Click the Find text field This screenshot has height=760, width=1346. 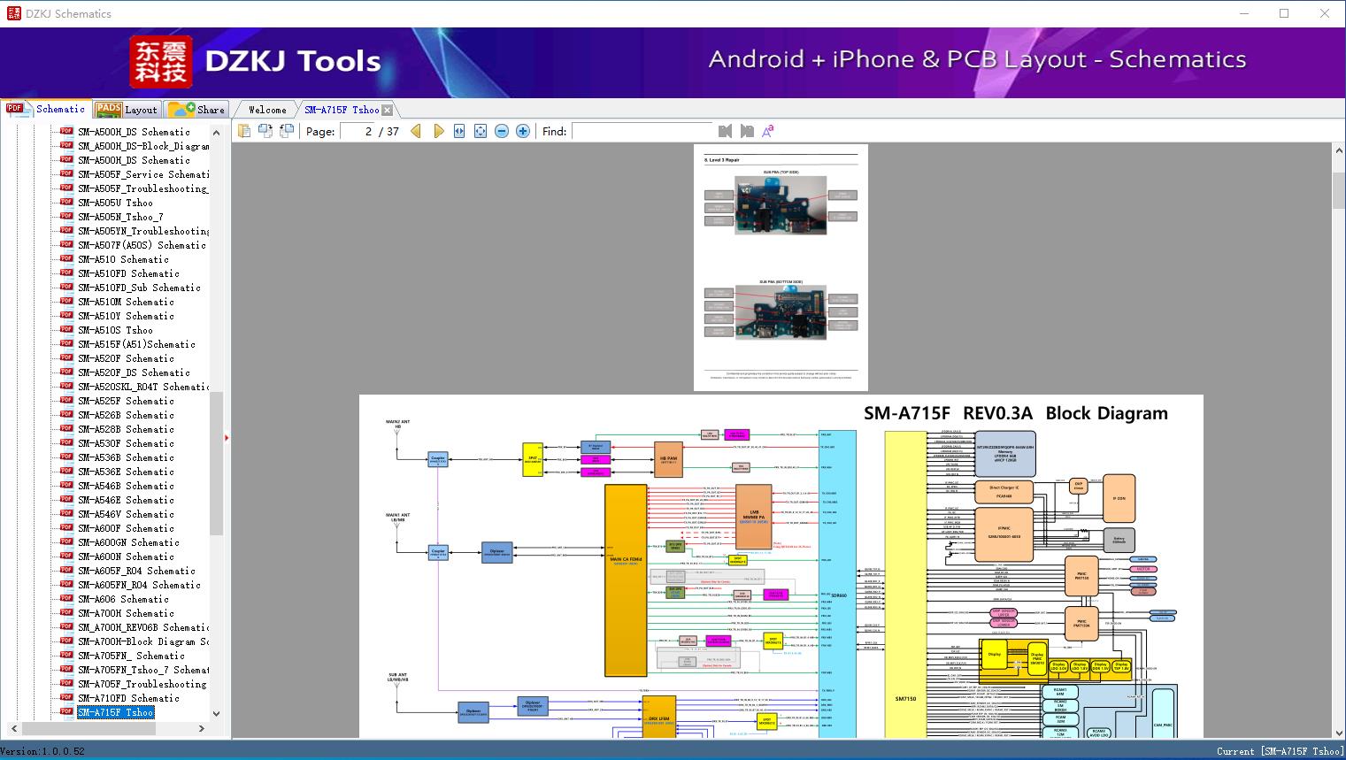pos(642,131)
